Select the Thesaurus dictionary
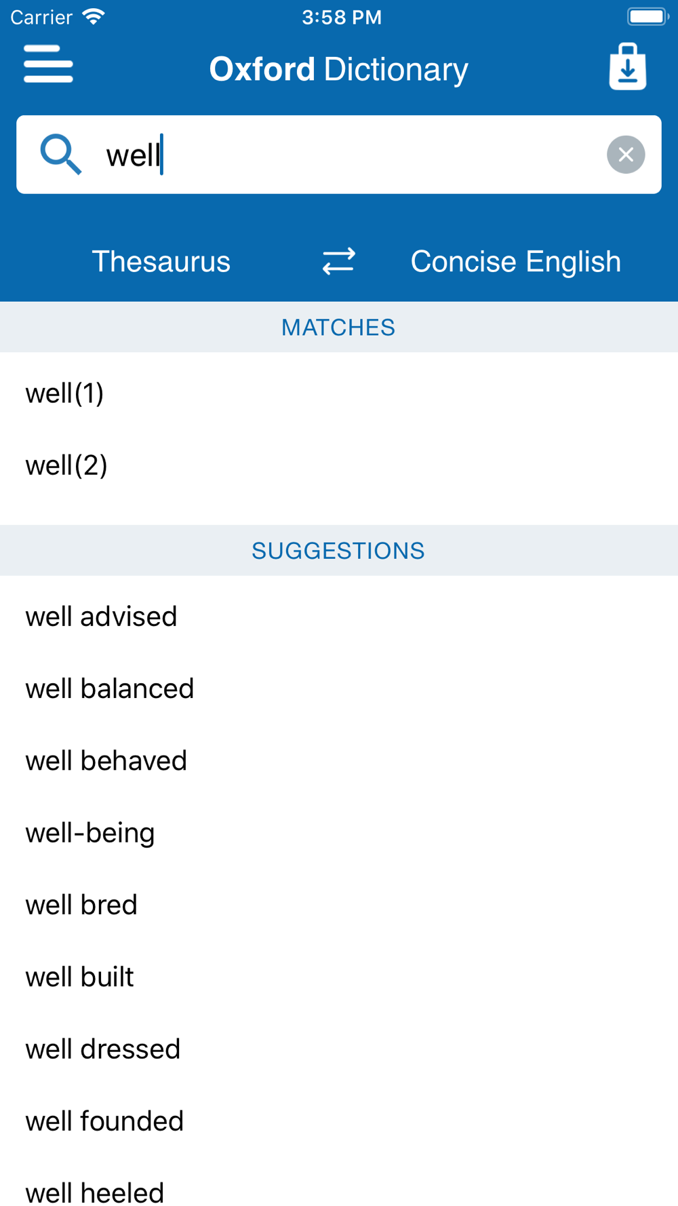This screenshot has width=678, height=1206. click(x=161, y=261)
